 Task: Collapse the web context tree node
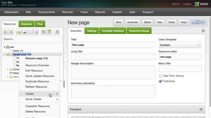(x=5, y=47)
